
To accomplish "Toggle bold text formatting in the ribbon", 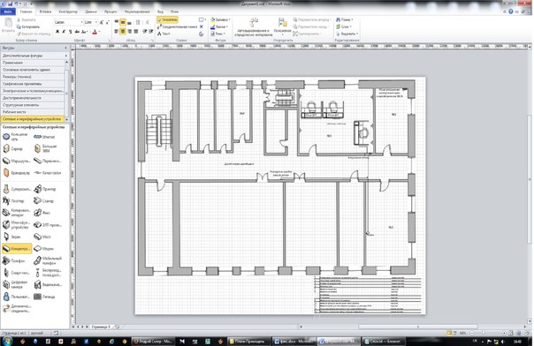I will (57, 32).
